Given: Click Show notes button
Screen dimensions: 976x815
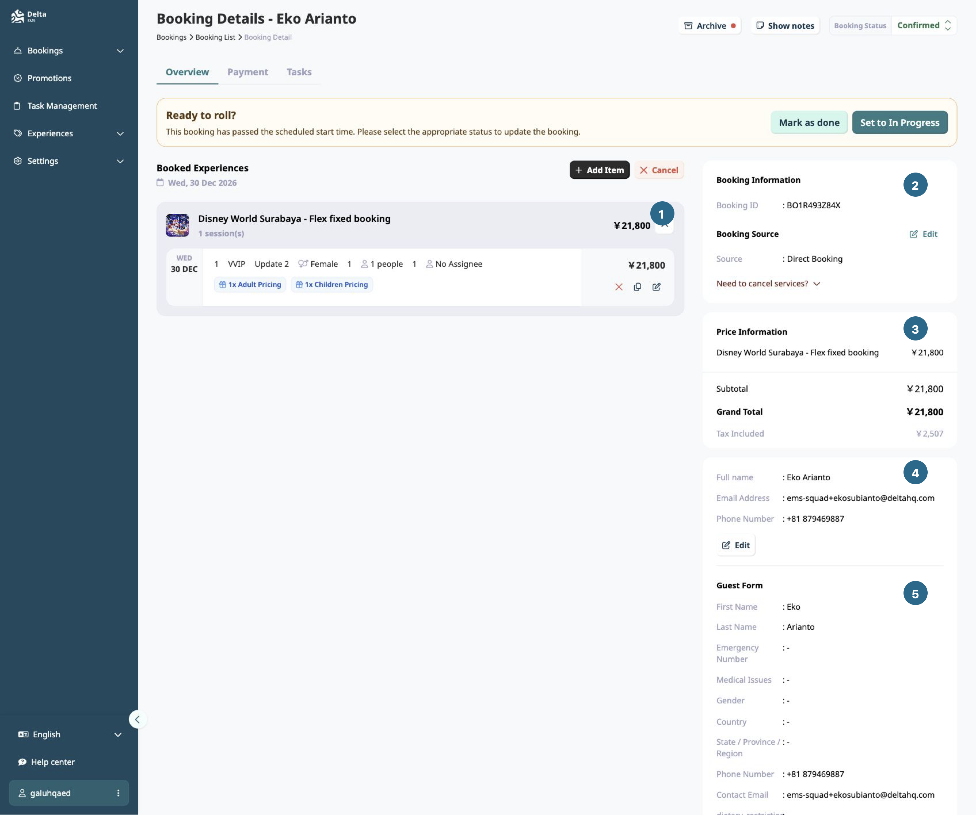Looking at the screenshot, I should (x=785, y=26).
